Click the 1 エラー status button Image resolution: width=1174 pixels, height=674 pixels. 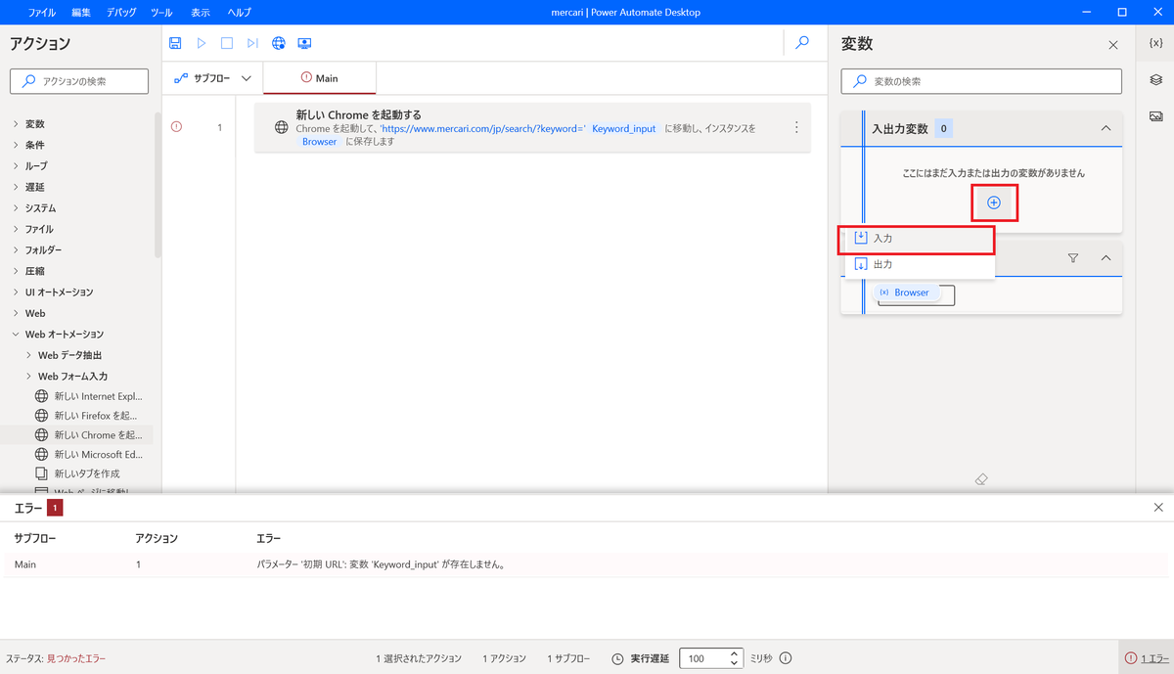pyautogui.click(x=1146, y=658)
